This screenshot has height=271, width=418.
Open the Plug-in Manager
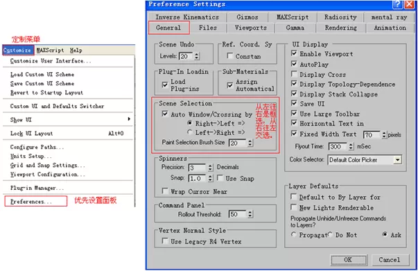37,188
